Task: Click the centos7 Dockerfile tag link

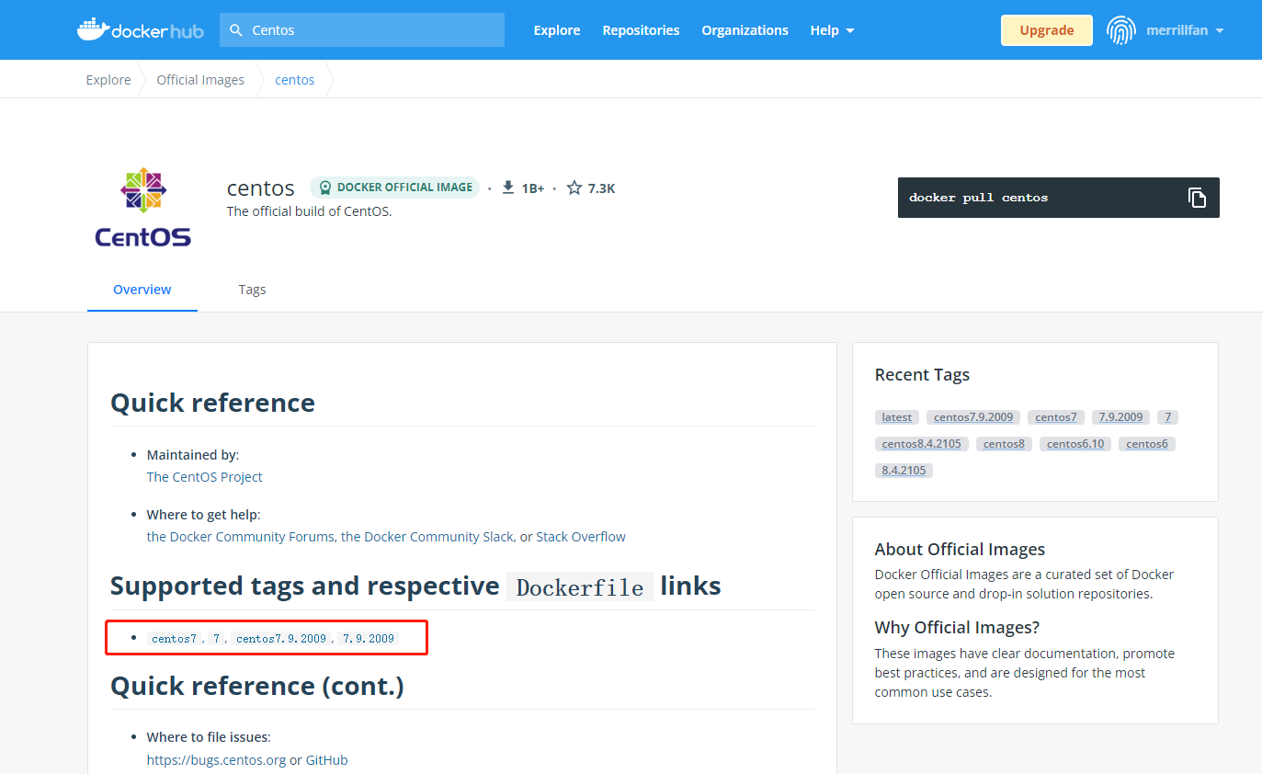Action: [174, 638]
